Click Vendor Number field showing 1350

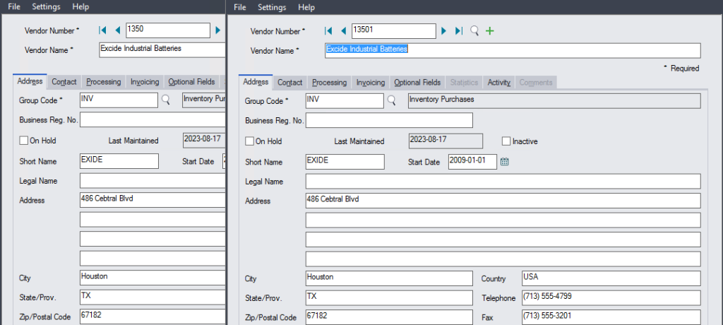[168, 30]
